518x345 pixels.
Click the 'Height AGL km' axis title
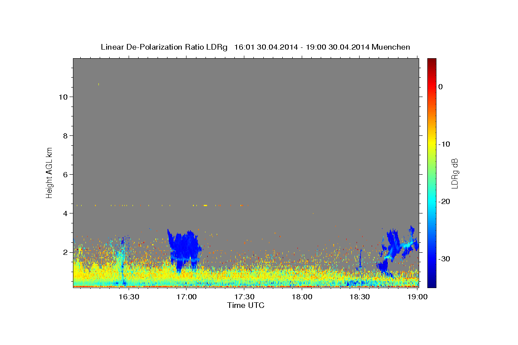pos(50,172)
